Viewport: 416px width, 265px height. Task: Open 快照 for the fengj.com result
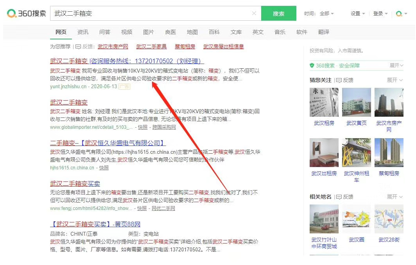click(142, 208)
